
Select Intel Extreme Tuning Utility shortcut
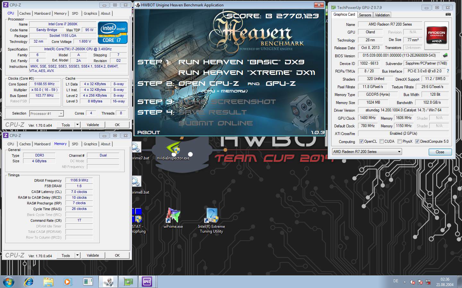[211, 221]
